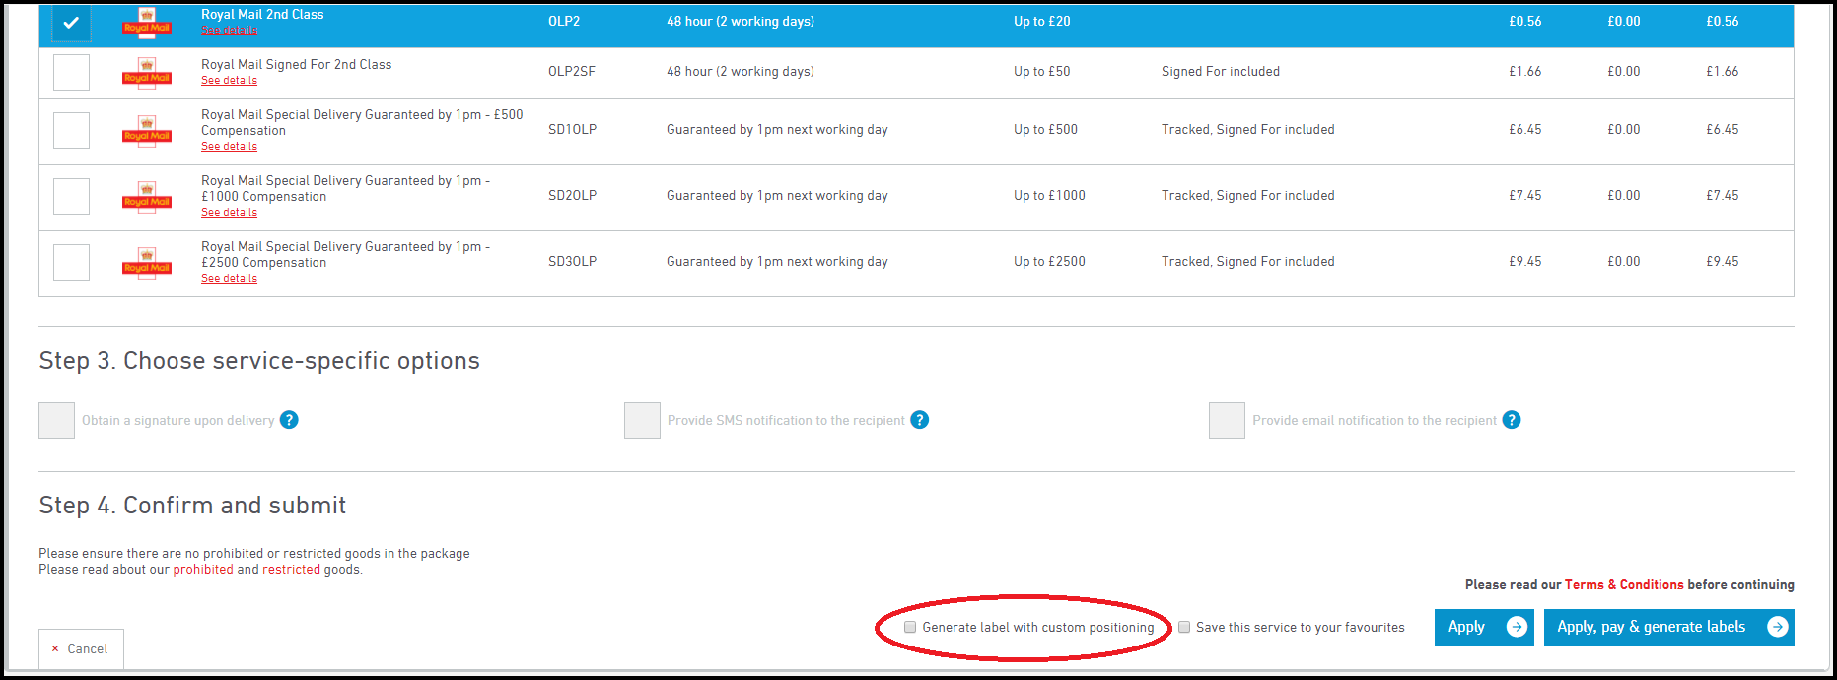Select Royal Mail Signed For 2nd Class checkbox
Viewport: 1837px width, 680px height.
coord(71,72)
